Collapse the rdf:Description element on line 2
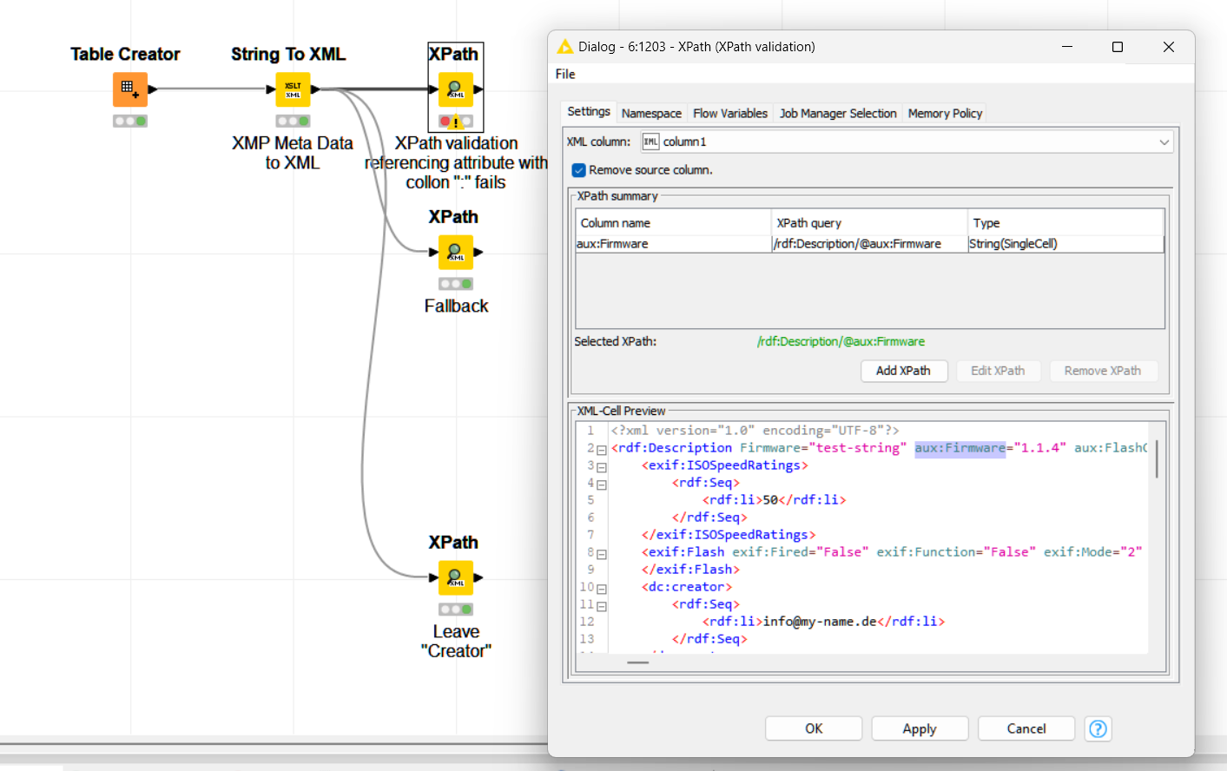Viewport: 1227px width, 771px height. click(x=601, y=450)
